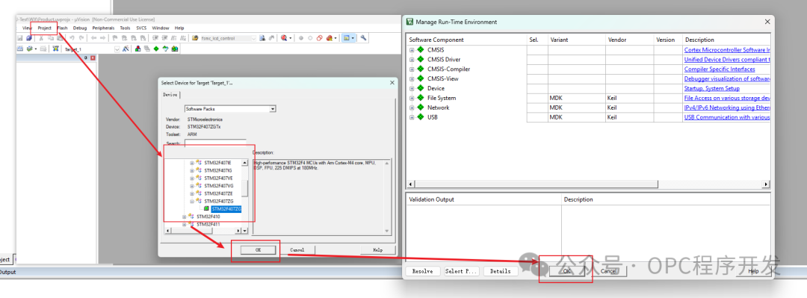Image resolution: width=807 pixels, height=298 pixels.
Task: Click the Cut scissors toolbar icon
Action: coord(41,38)
